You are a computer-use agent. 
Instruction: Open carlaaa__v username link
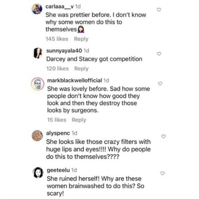click(x=59, y=7)
